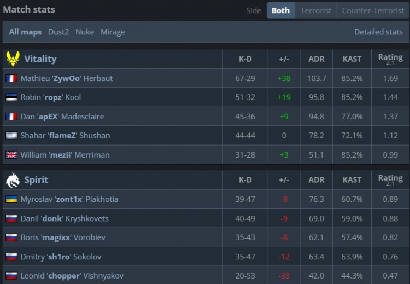Select the Both side toggle
The image size is (410, 284).
[280, 10]
